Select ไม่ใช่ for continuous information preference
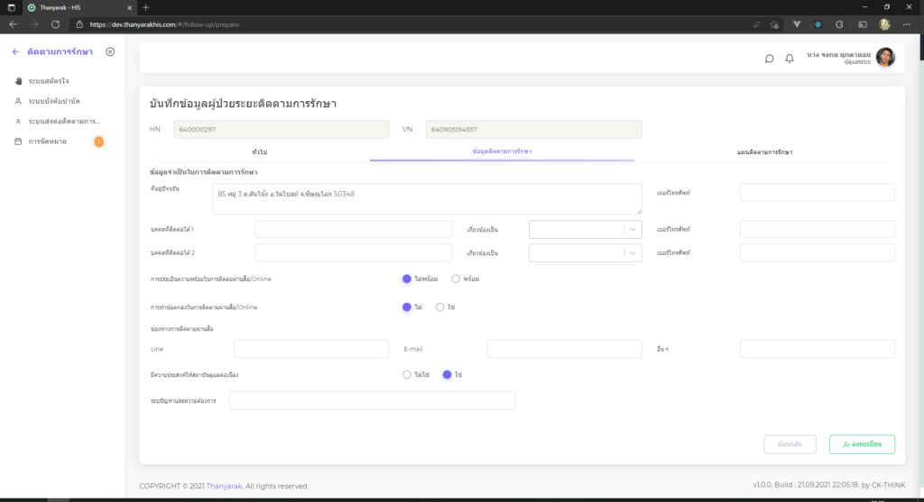 click(407, 374)
